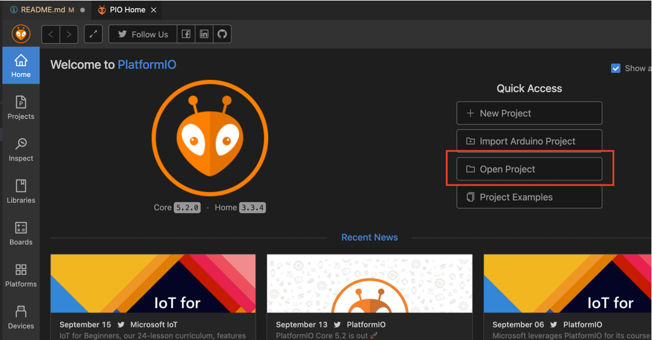This screenshot has width=652, height=340.
Task: Close the PIO Home tab
Action: [154, 10]
